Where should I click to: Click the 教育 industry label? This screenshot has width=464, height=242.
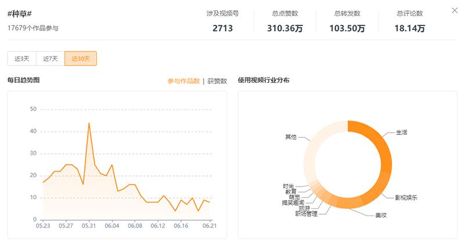291,191
